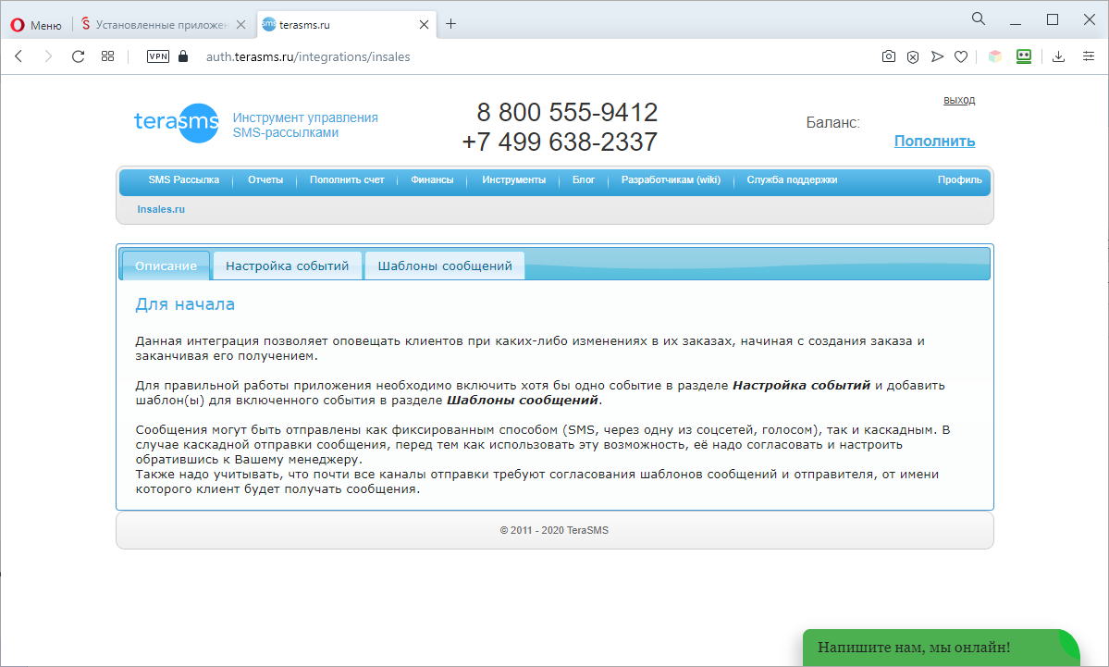The height and width of the screenshot is (667, 1109).
Task: Click the phone number +7 499 638-2337
Action: 560,142
